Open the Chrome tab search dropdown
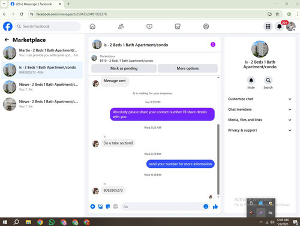Screen dimensions: 300x226 4,4
